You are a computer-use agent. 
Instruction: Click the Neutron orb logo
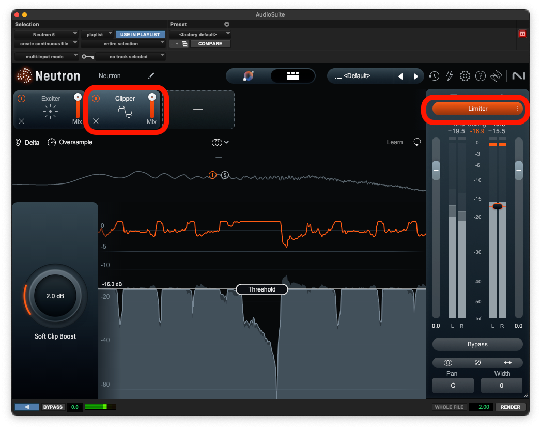24,75
